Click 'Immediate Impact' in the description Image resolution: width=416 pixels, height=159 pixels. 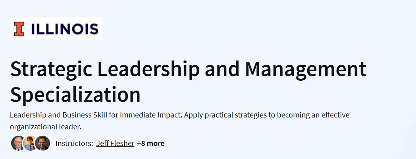click(x=151, y=115)
